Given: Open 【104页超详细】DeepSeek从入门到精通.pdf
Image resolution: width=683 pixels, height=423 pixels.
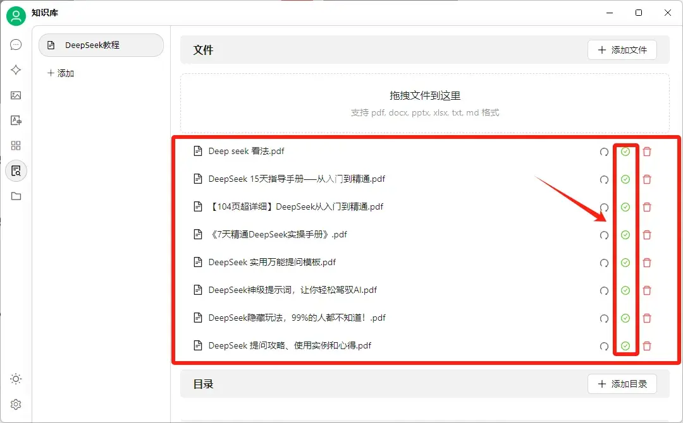Looking at the screenshot, I should point(297,207).
